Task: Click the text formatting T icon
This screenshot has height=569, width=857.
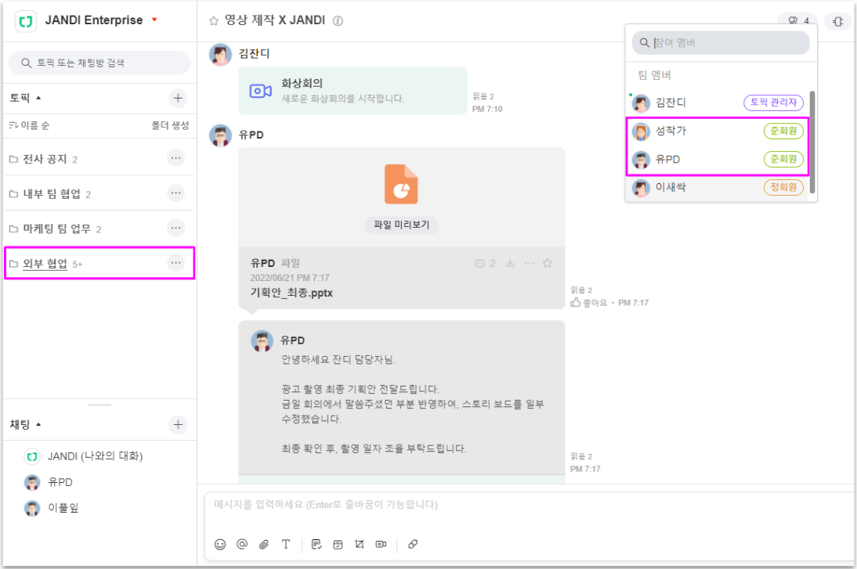Action: tap(286, 544)
